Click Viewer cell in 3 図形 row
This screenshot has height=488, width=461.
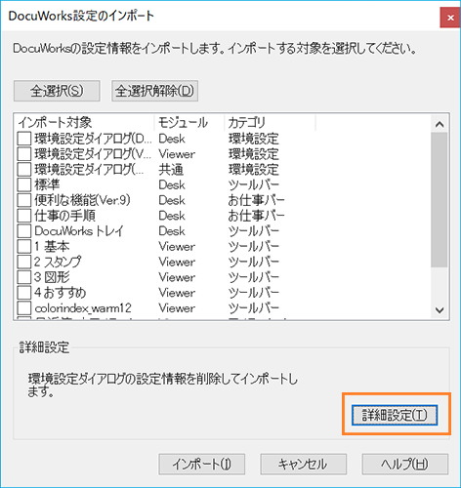[177, 277]
